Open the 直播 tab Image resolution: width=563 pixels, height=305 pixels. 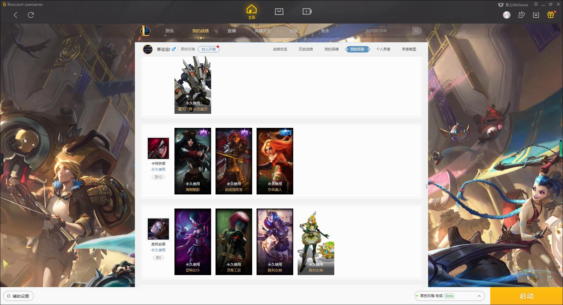click(x=232, y=31)
